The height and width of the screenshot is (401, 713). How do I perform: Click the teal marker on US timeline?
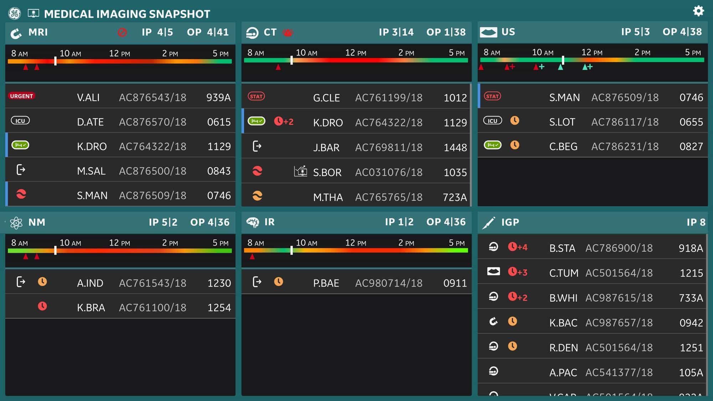560,67
